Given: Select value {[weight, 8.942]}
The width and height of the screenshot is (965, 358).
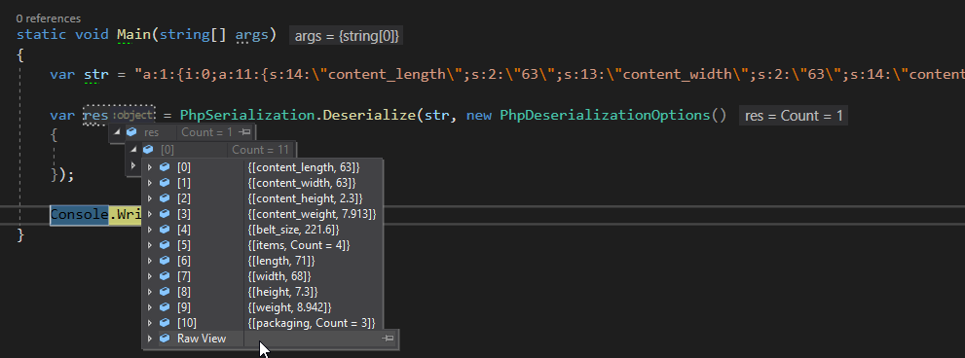Looking at the screenshot, I should coord(289,307).
